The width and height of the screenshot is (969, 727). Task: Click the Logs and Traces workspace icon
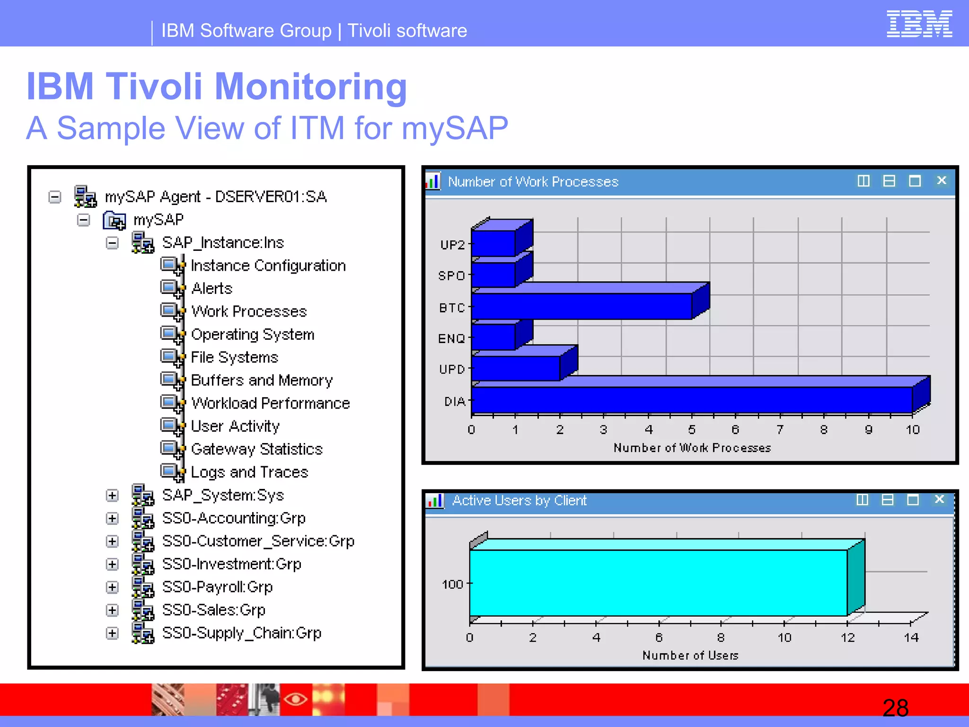coord(173,472)
